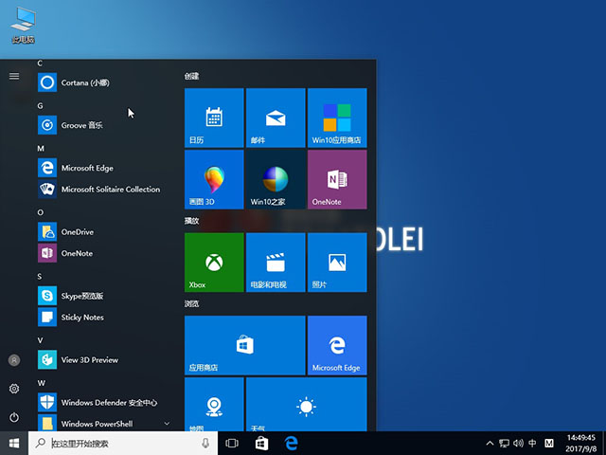Open the taskbar clock and date
606x455 pixels.
pos(580,443)
